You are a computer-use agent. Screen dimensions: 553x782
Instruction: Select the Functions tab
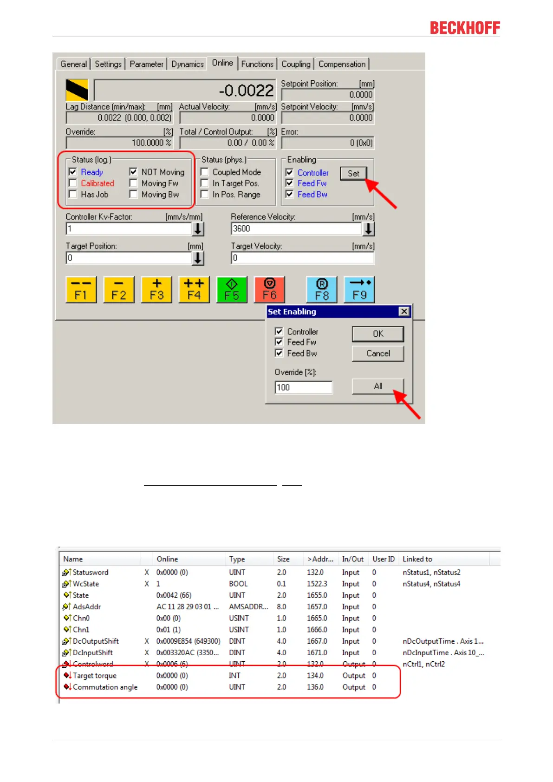pos(257,64)
